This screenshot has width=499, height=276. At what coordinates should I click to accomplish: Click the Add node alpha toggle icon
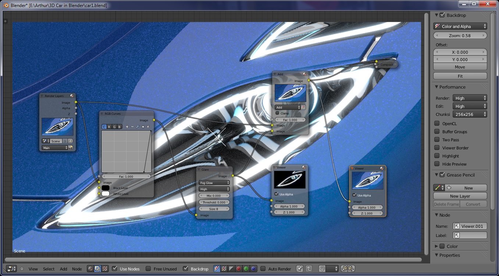[303, 107]
